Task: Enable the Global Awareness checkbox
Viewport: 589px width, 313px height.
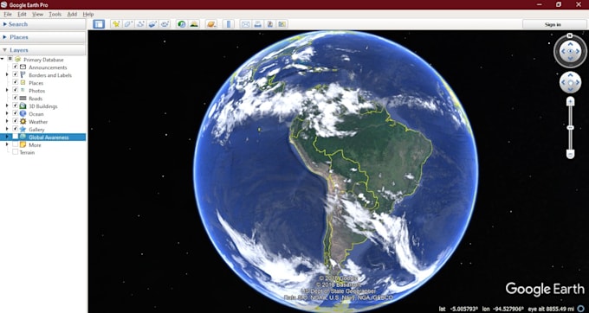Action: [x=15, y=137]
